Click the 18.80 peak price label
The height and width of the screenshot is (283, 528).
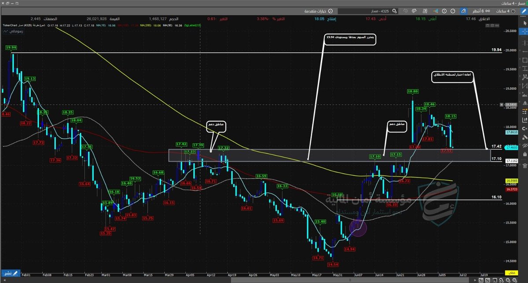[x=413, y=91]
